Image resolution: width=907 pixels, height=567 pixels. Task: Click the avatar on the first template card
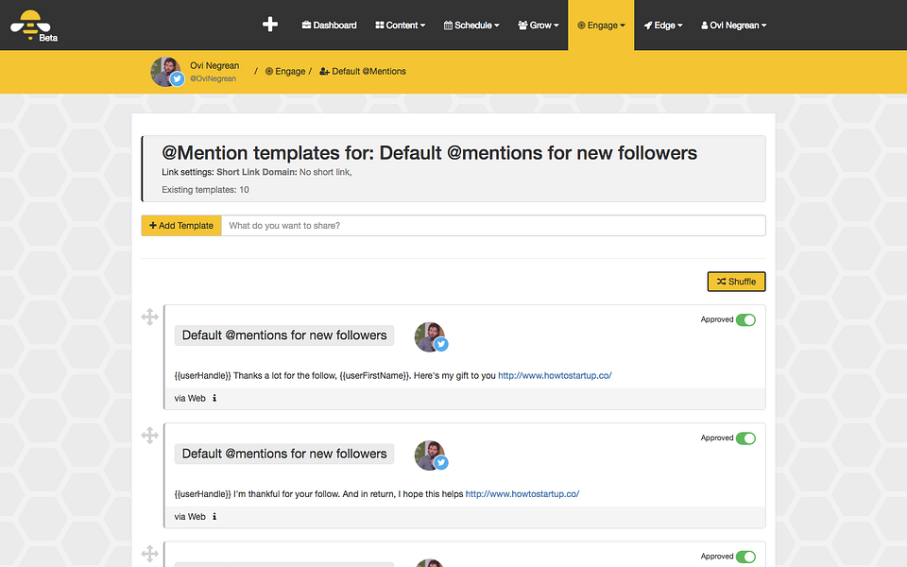[431, 337]
